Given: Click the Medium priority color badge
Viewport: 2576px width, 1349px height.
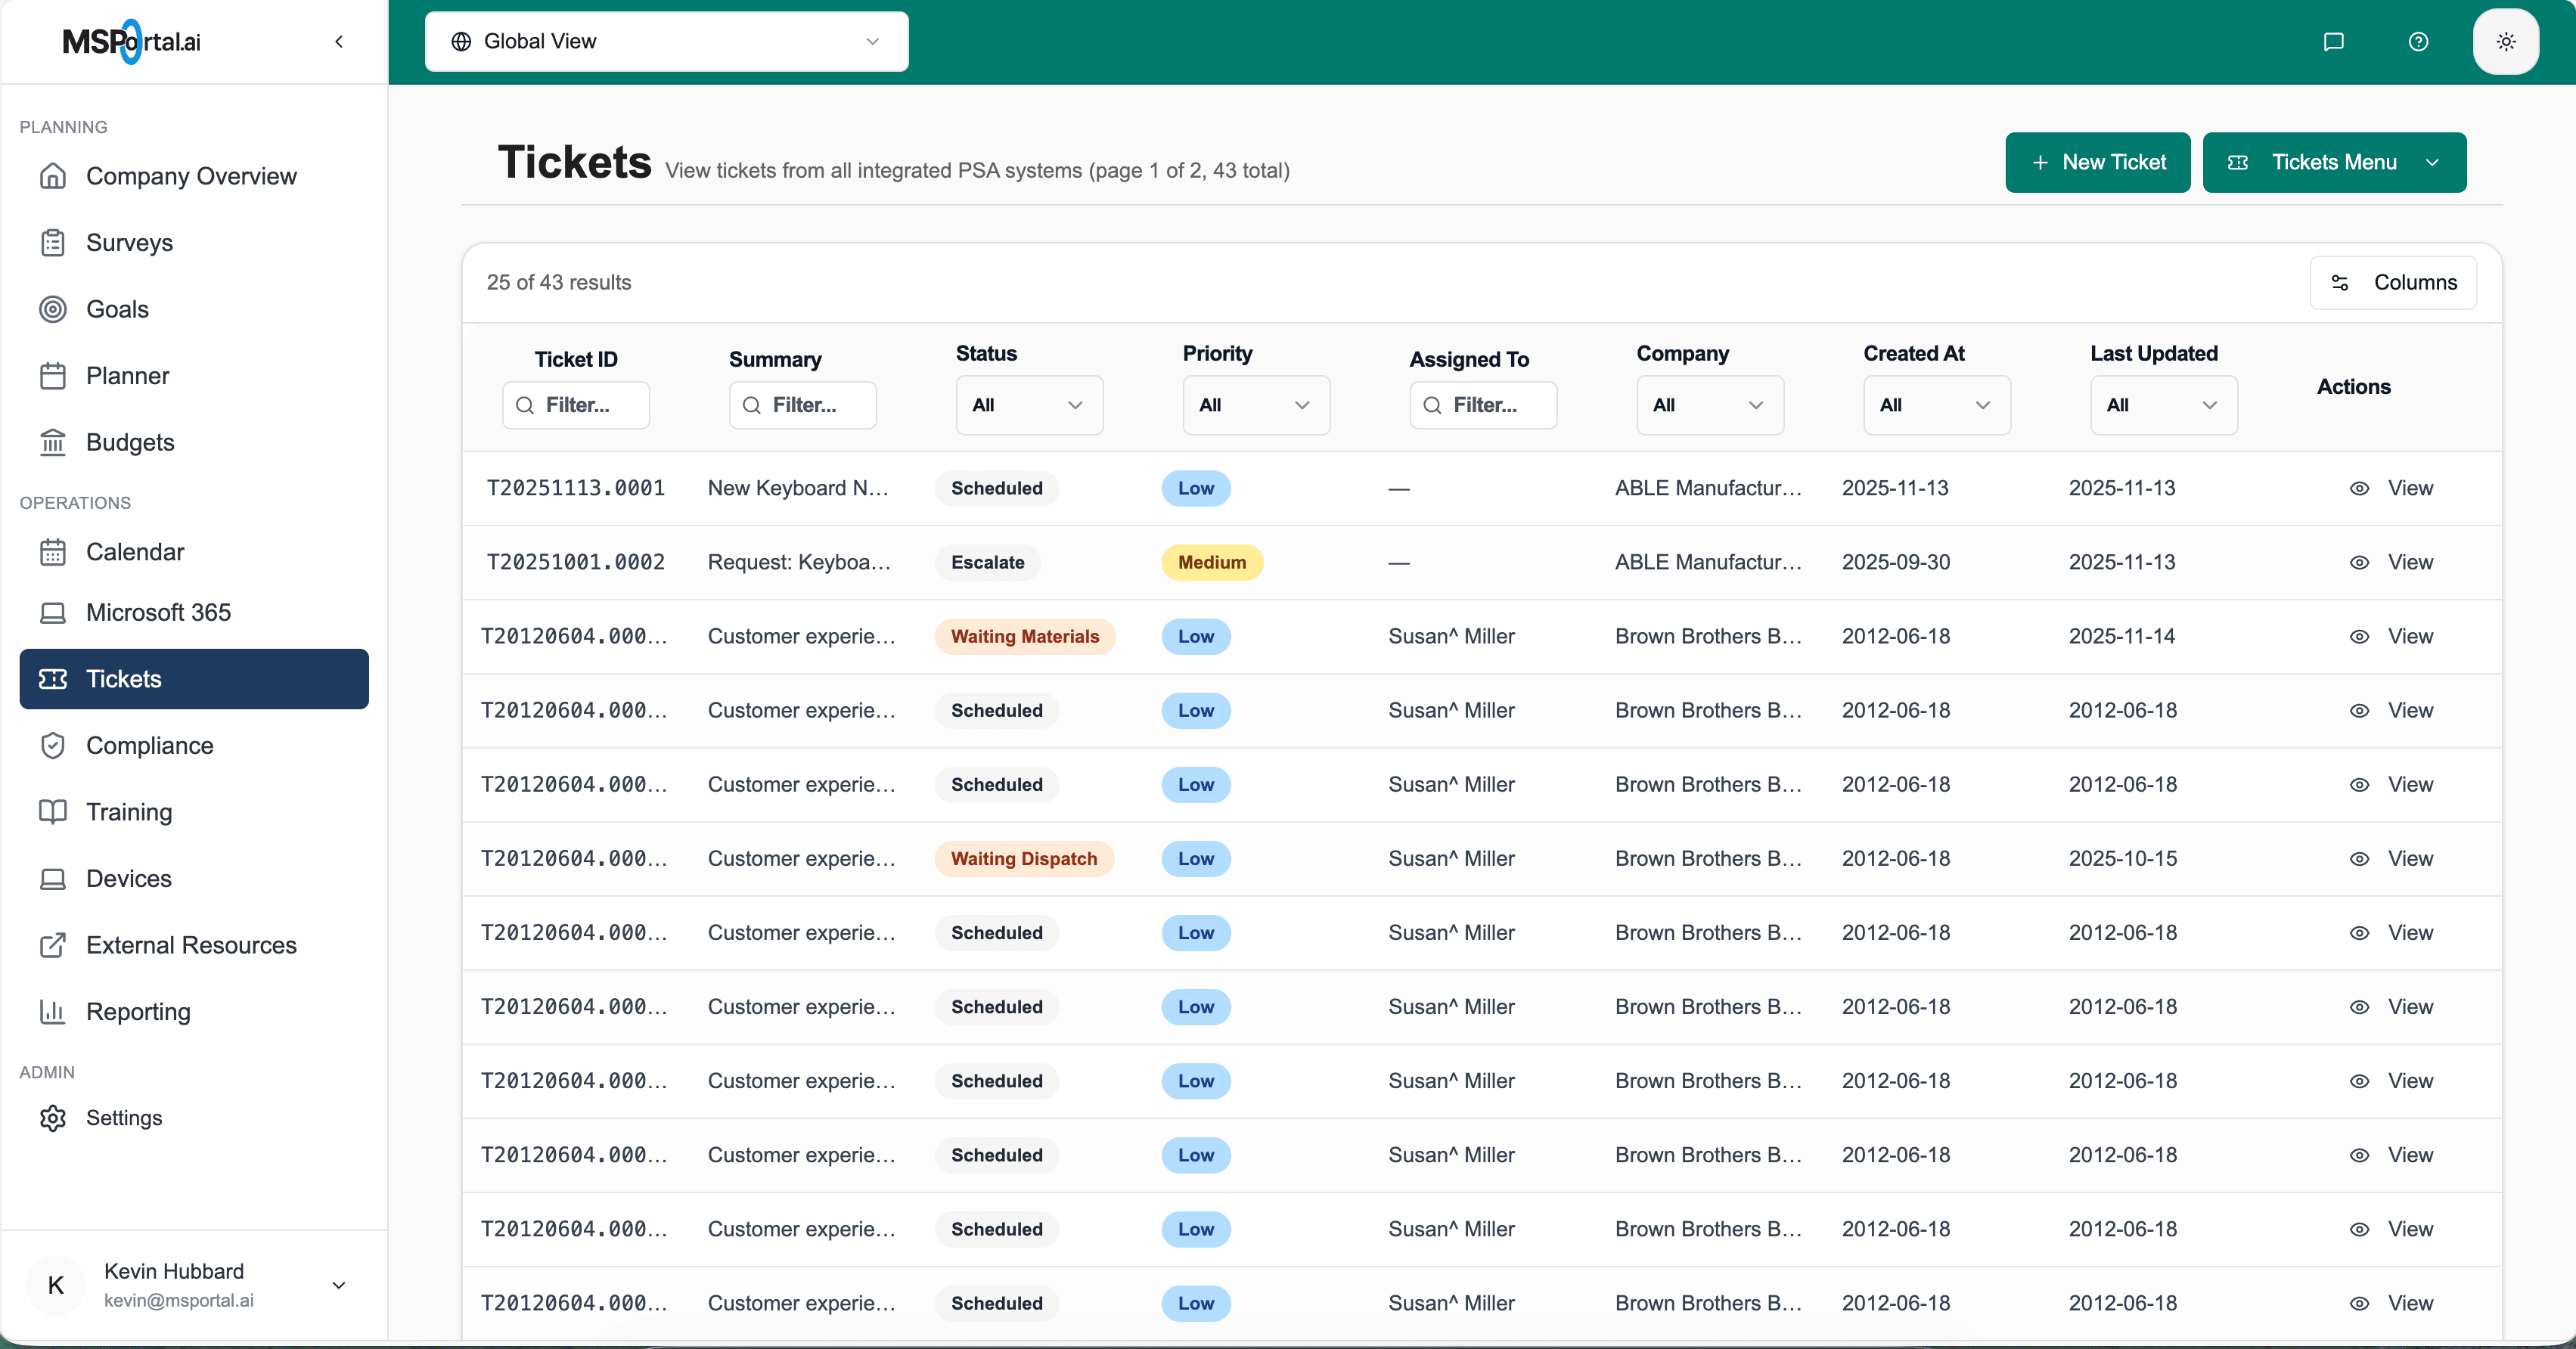Looking at the screenshot, I should click(1211, 562).
